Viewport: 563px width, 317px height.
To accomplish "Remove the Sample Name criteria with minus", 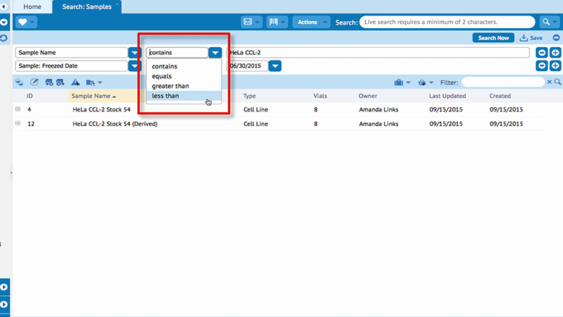I will 542,53.
